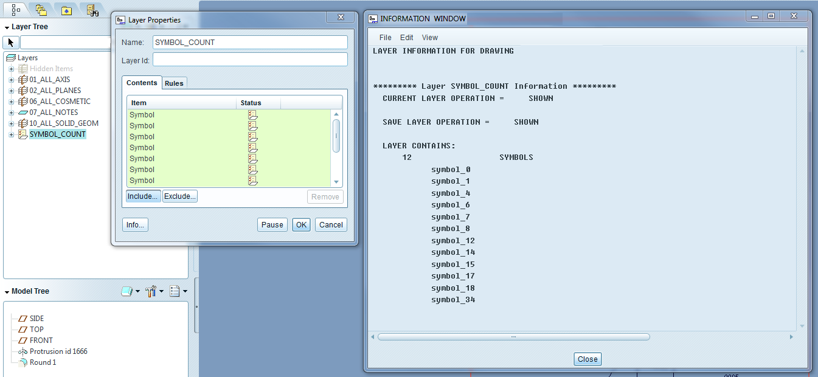Expand the 10_ALL_SOLID_GEOM layer node
The height and width of the screenshot is (377, 818).
pyautogui.click(x=11, y=123)
